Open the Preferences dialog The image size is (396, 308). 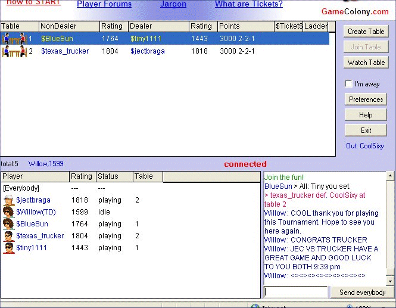click(x=366, y=99)
